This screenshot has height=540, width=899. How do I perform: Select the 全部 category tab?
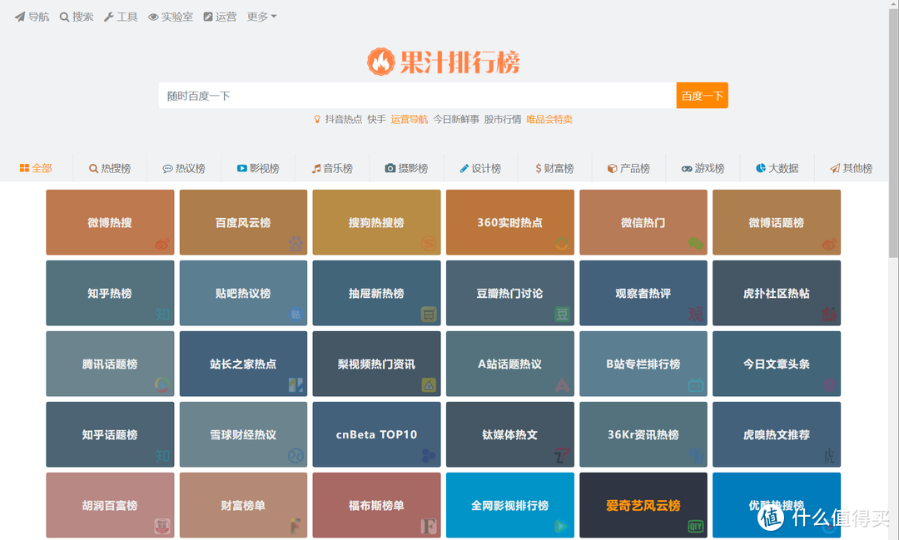click(x=36, y=168)
